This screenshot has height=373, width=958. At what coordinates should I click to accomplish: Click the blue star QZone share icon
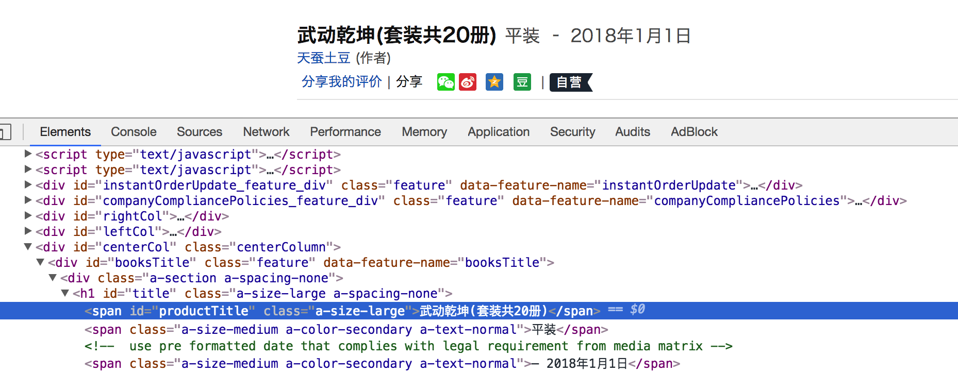coord(494,82)
